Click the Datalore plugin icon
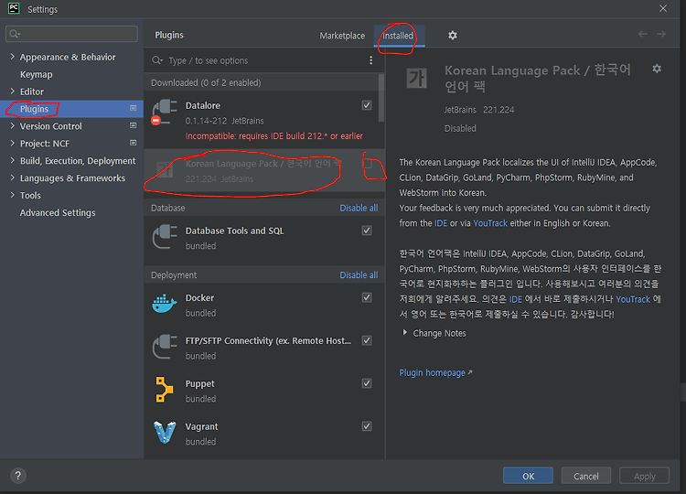 click(165, 112)
